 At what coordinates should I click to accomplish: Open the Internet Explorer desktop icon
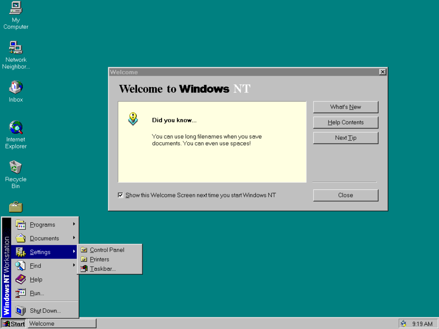point(16,127)
